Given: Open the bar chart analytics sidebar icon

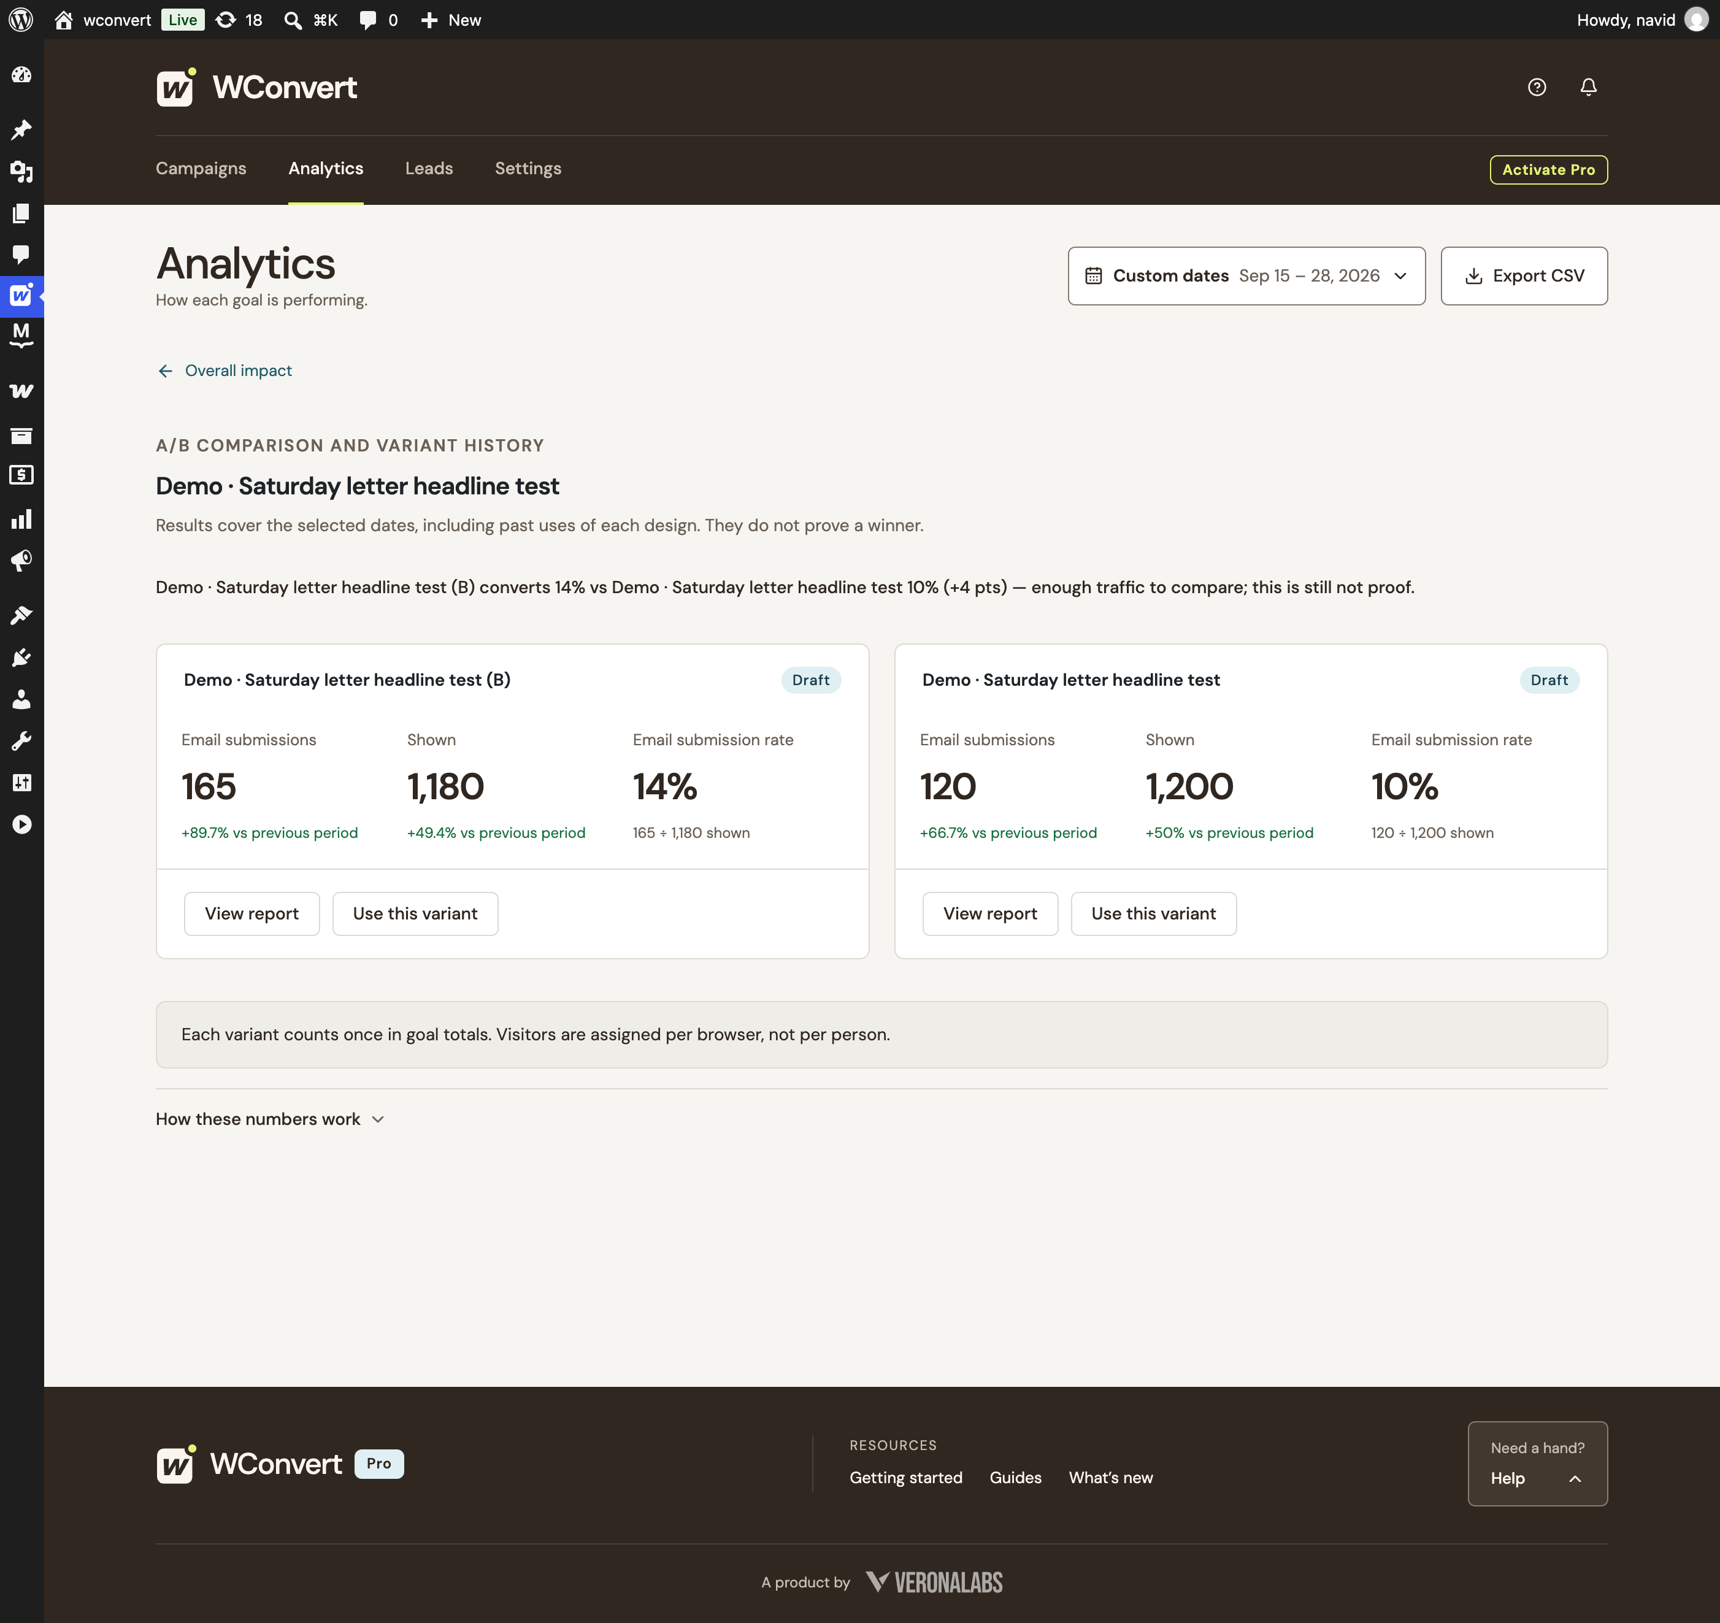Looking at the screenshot, I should coord(21,519).
